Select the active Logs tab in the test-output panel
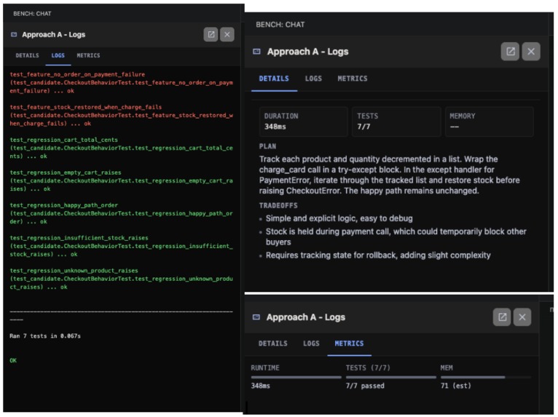The image size is (558, 417). tap(58, 55)
